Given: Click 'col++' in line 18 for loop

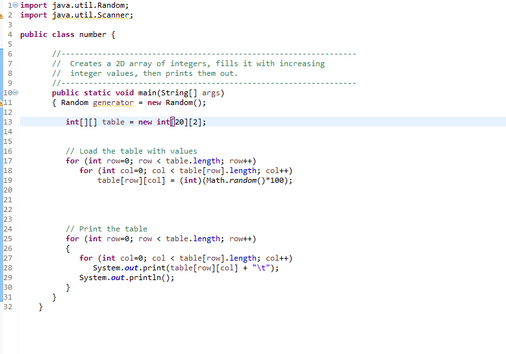Looking at the screenshot, I should (x=277, y=171).
